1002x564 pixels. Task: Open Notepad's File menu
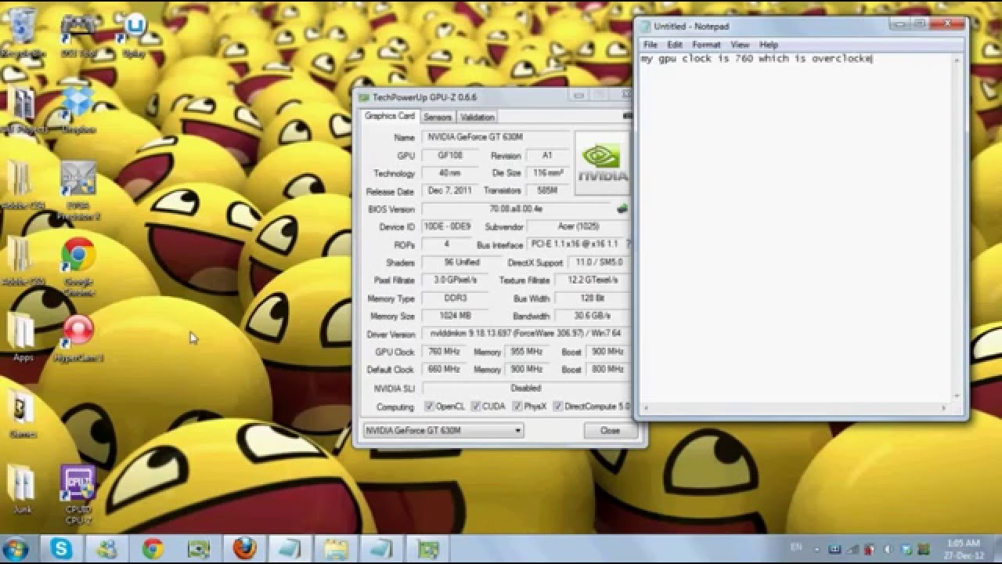coord(651,45)
